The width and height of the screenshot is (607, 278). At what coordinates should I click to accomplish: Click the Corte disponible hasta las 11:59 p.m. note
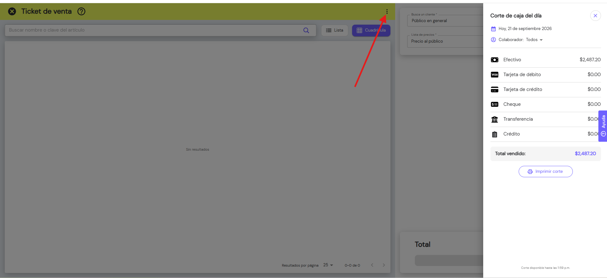coord(546,268)
